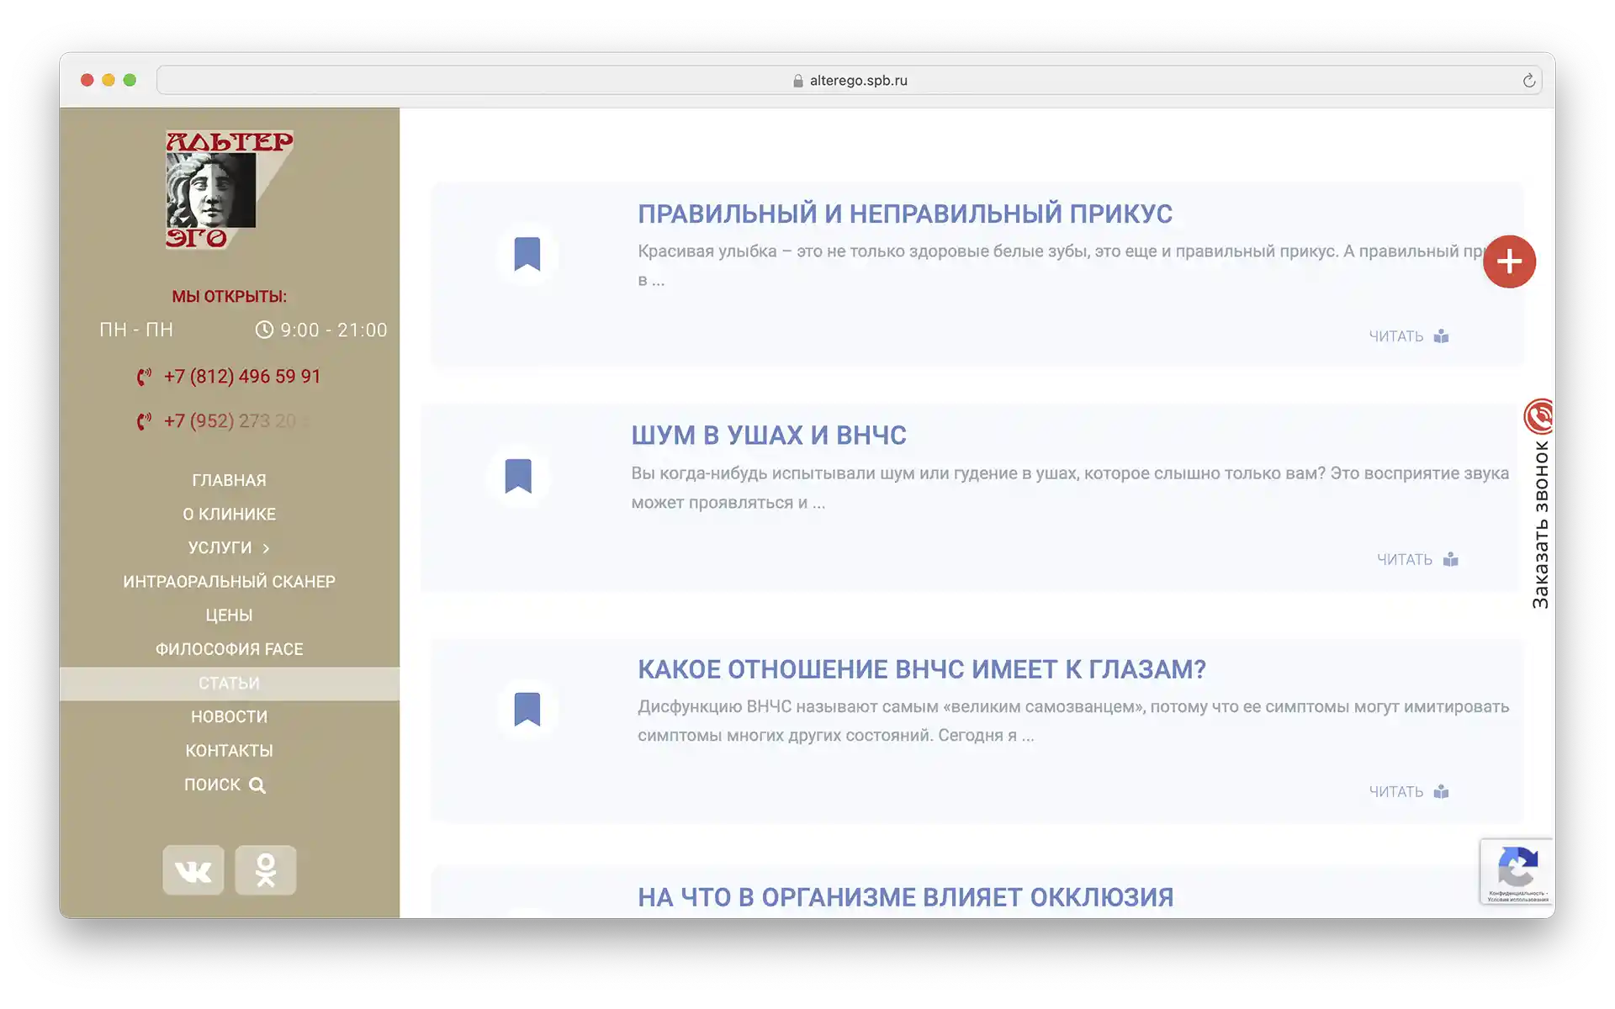Open ИНТРАОРАЛЬНЫЙ СКАНЕР menu item
The width and height of the screenshot is (1615, 1009).
229,582
